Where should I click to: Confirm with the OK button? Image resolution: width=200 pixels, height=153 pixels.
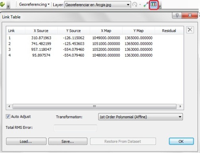pyautogui.click(x=181, y=142)
